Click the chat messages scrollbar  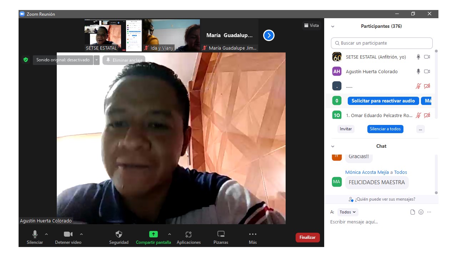pos(436,175)
